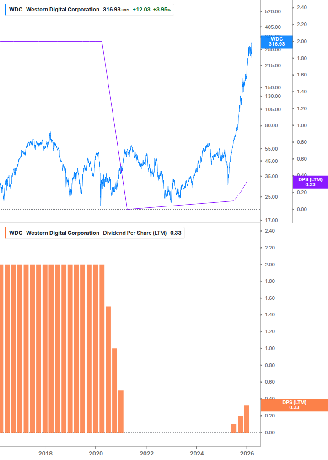Click the 55.00 price axis tick
328x460 pixels.
point(271,149)
